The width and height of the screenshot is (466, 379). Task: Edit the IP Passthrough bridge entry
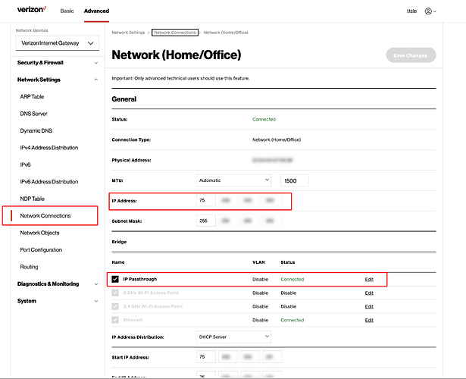pos(369,280)
